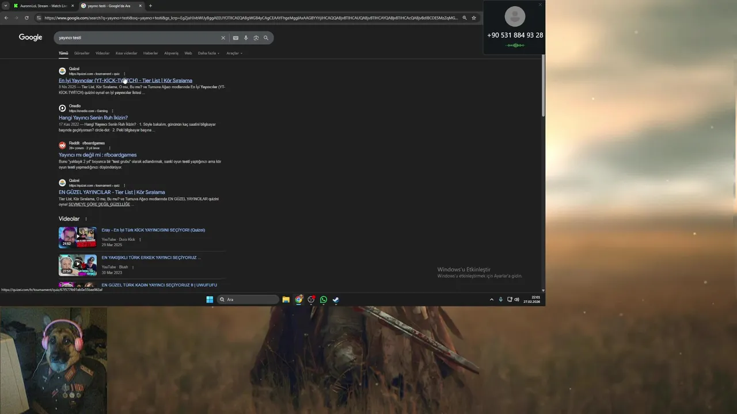Open EN YAKIŞIKLI TÜRK ERKEK YAYINCI video link
Screen dimensions: 737x414
[x=151, y=258]
